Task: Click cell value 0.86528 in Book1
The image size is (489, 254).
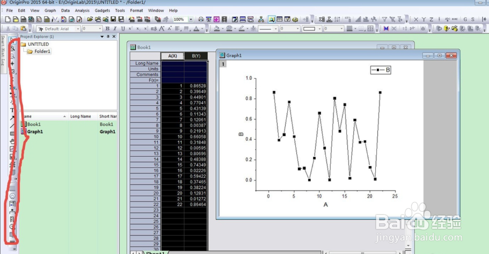Action: coord(196,86)
